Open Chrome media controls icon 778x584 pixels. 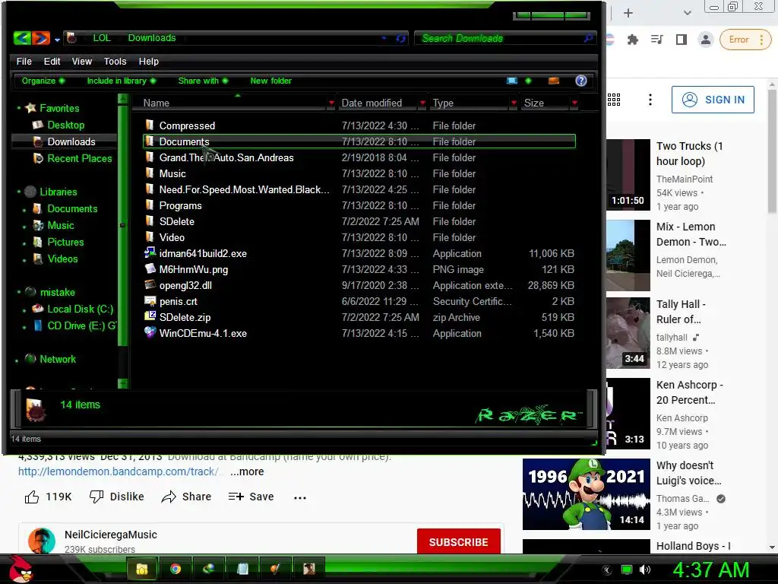657,40
